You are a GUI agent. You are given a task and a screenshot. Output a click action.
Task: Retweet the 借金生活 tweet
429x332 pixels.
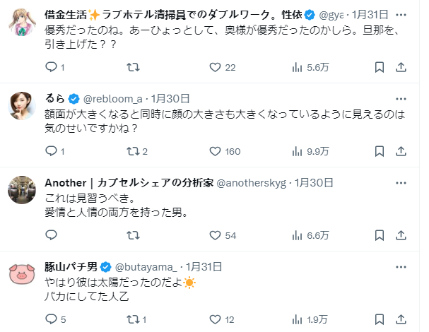[132, 67]
